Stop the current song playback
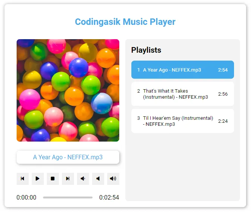This screenshot has height=212, width=251. 53,178
